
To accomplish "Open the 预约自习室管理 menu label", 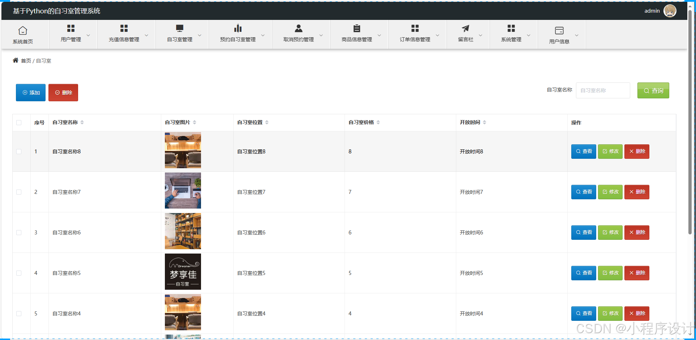I will pos(238,39).
